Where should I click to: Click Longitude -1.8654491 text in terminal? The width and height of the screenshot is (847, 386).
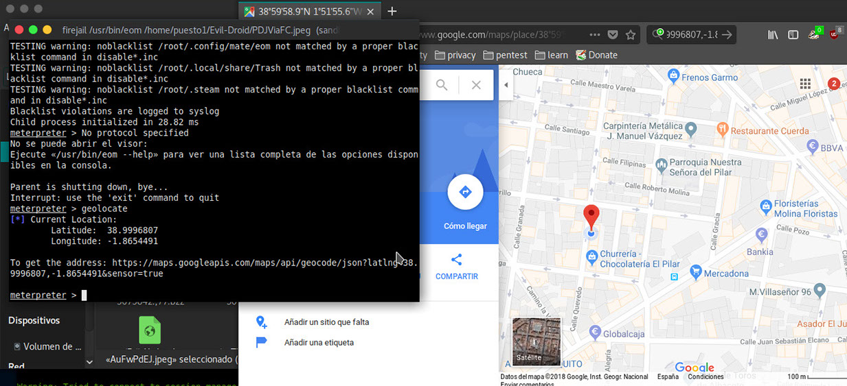[104, 241]
